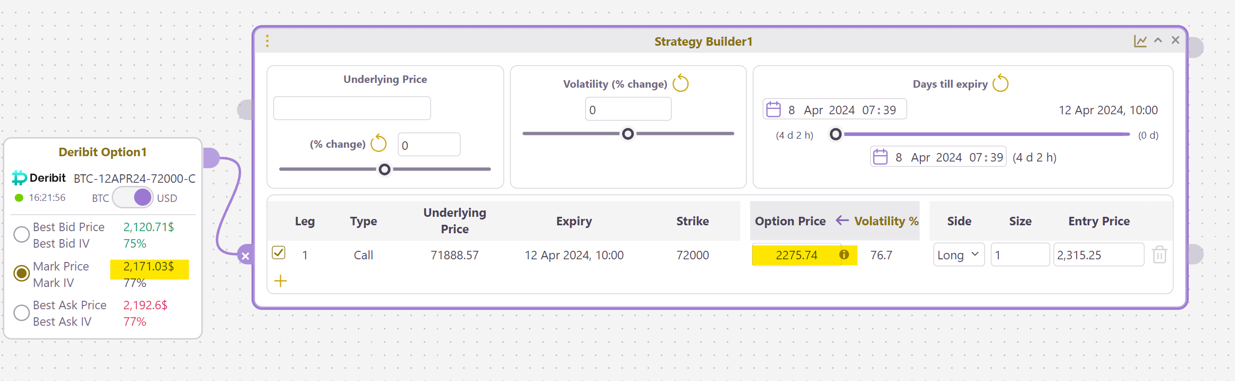
Task: Click the three-dot menu of Strategy Builder1
Action: [x=267, y=41]
